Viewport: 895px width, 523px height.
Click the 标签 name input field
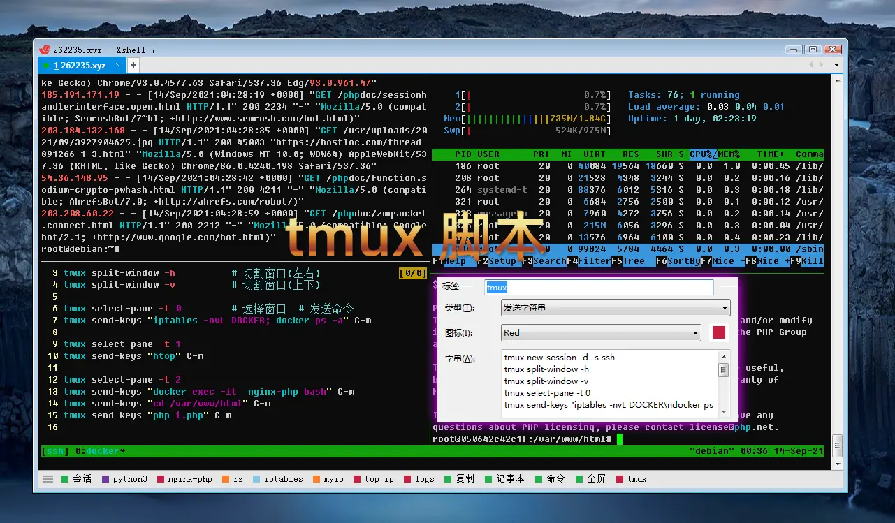tap(599, 287)
